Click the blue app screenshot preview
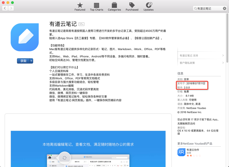Viewport: 229px width, 167px height. pyautogui.click(x=88, y=149)
